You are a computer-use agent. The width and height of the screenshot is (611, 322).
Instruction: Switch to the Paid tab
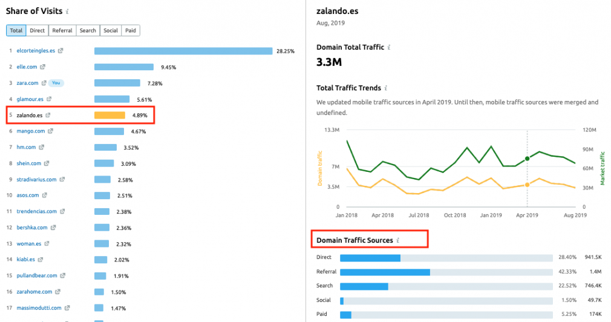pyautogui.click(x=131, y=30)
